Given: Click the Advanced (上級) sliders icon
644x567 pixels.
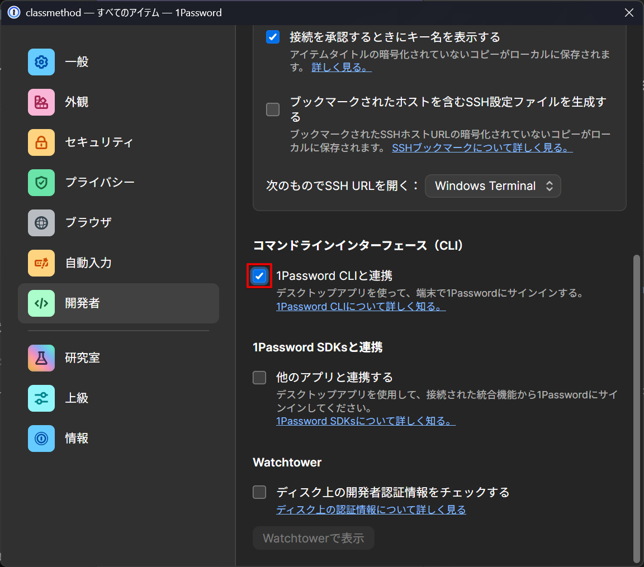Looking at the screenshot, I should tap(41, 398).
